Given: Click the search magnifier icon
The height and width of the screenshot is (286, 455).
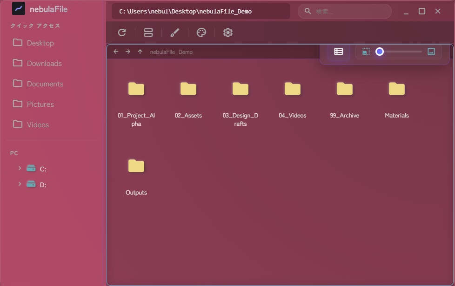Looking at the screenshot, I should [308, 11].
